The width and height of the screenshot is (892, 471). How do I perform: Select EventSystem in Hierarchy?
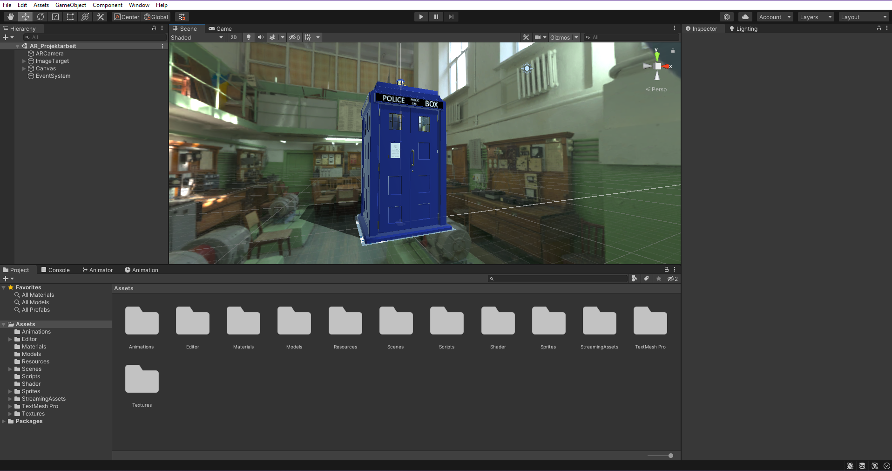pyautogui.click(x=53, y=76)
